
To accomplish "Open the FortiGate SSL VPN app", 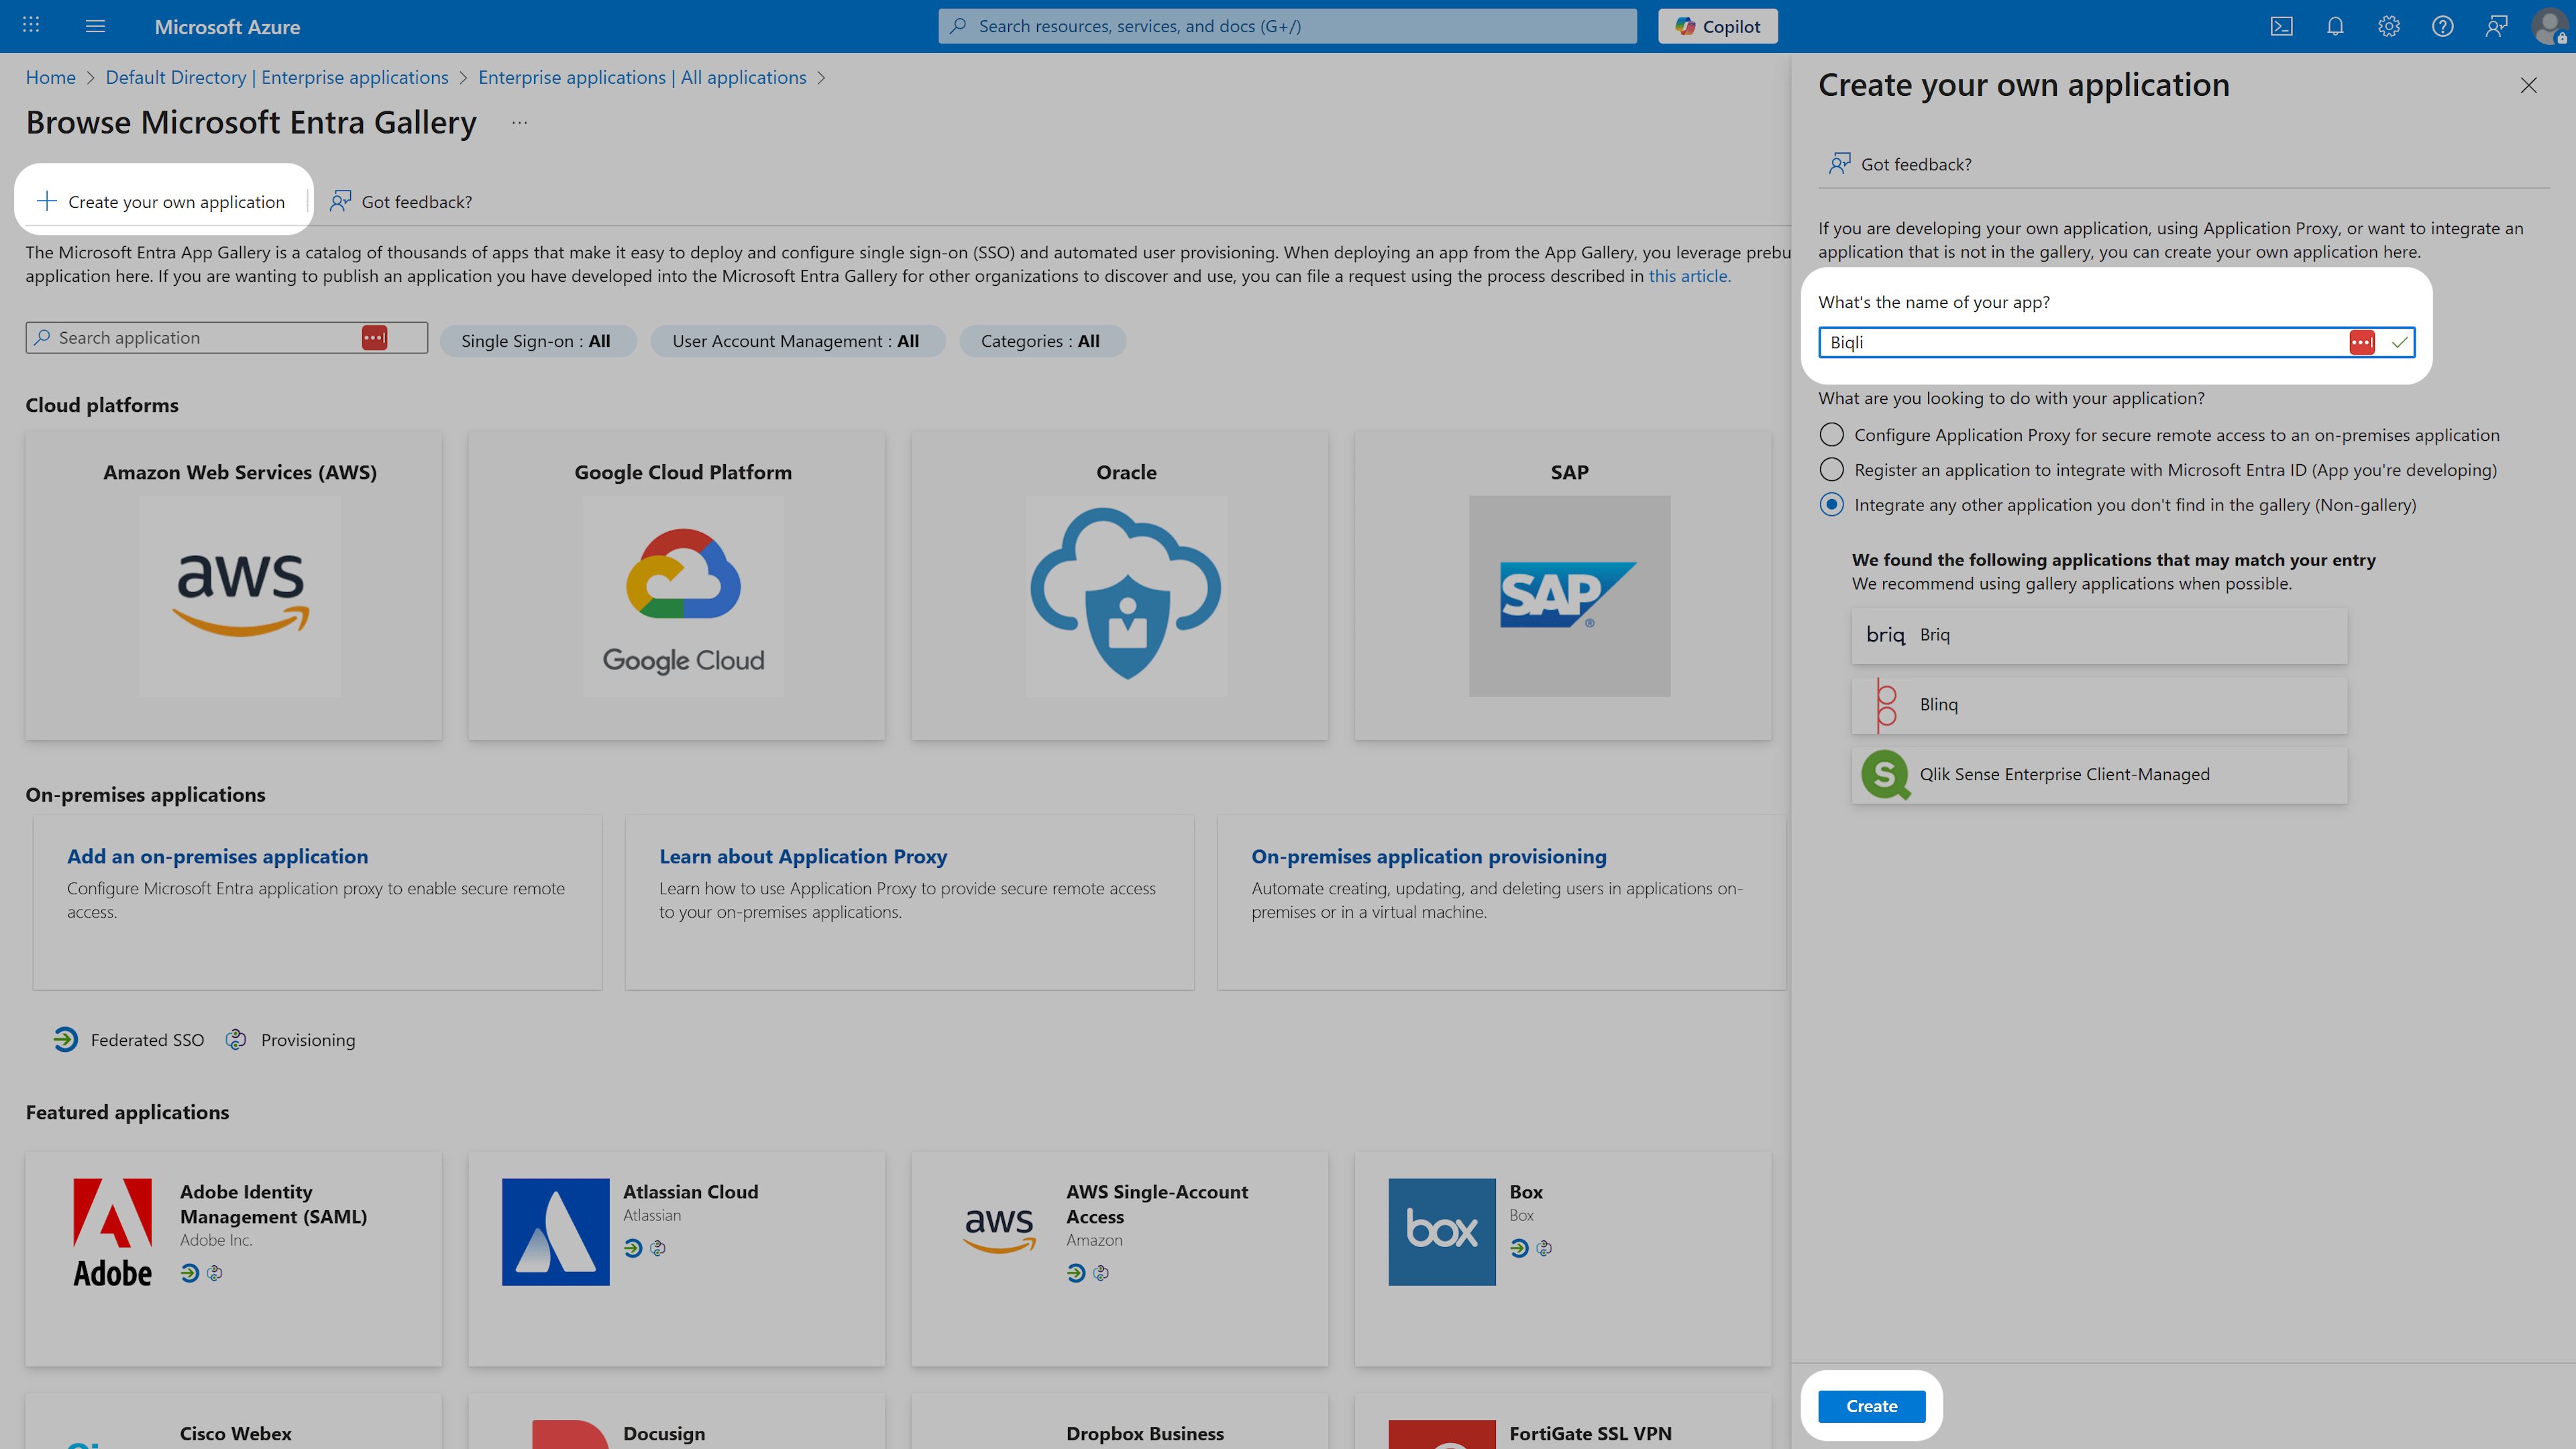I will click(1563, 1421).
